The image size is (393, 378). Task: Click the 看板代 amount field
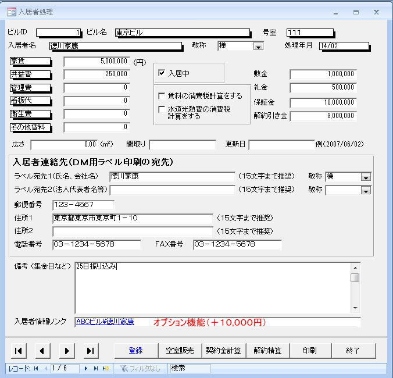[x=97, y=101]
